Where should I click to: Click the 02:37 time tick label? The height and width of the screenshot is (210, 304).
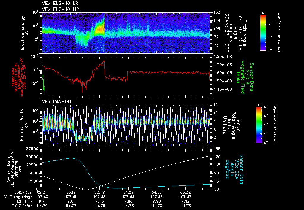(x=42, y=192)
